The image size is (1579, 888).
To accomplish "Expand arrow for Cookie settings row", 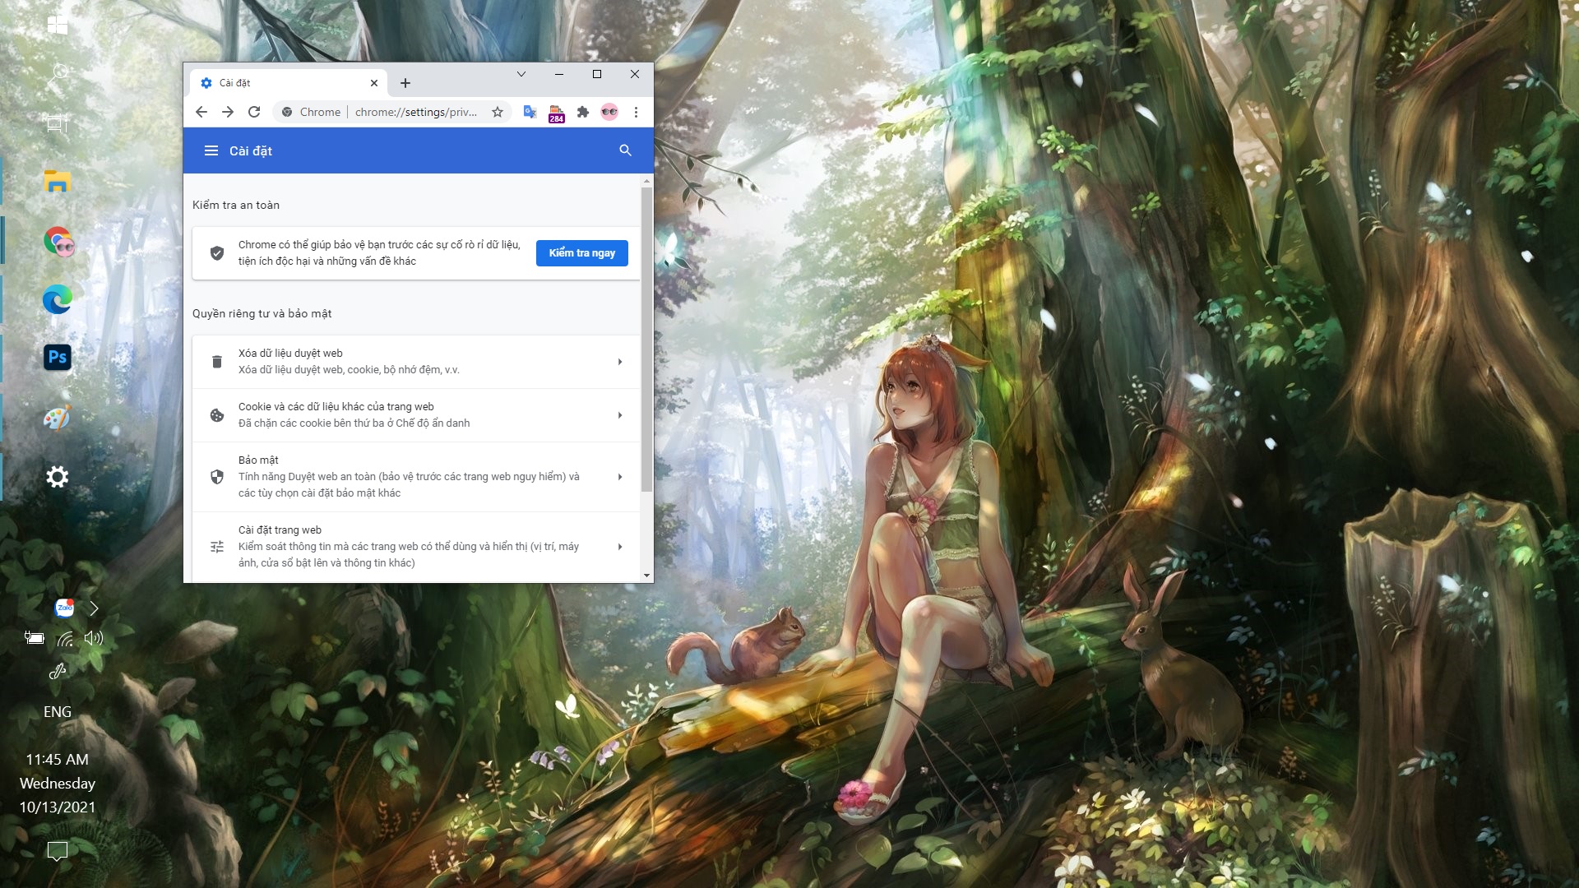I will [x=620, y=415].
